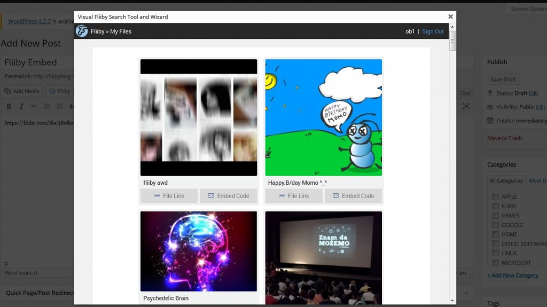This screenshot has width=547, height=307.
Task: Check the MICROSOFT category checkbox
Action: click(x=495, y=263)
